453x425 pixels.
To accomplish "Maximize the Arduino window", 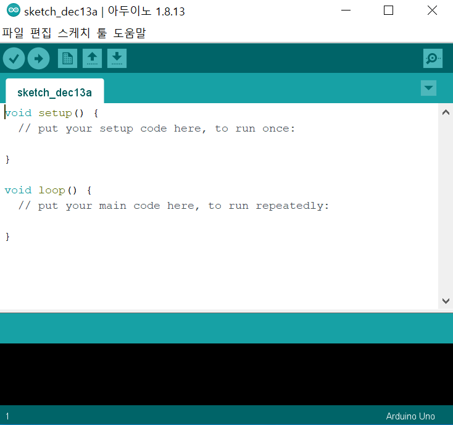I will [388, 11].
